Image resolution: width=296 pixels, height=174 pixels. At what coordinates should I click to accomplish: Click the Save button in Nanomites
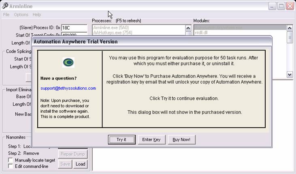click(65, 164)
